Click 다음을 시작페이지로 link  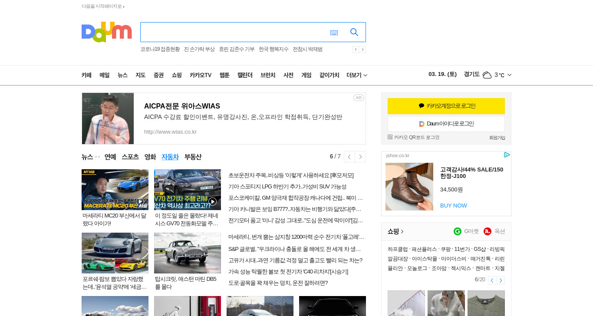point(103,6)
